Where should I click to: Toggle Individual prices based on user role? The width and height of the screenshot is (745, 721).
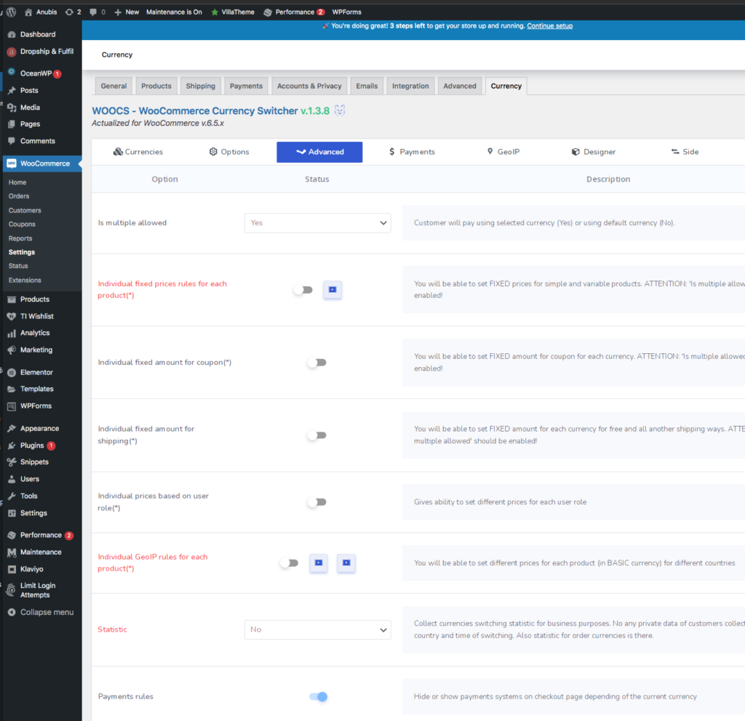[x=317, y=502]
